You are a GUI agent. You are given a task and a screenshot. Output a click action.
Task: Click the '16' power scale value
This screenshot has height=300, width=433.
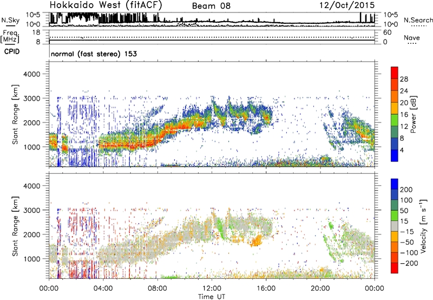pyautogui.click(x=404, y=115)
